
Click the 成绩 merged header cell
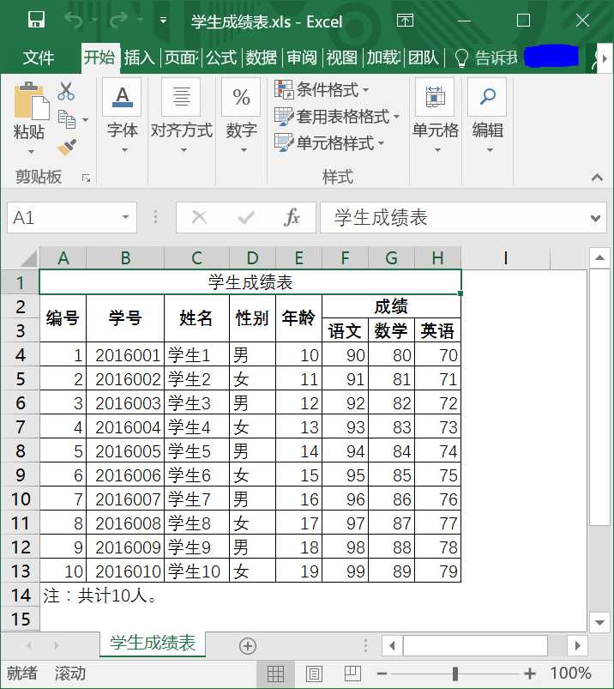click(391, 306)
